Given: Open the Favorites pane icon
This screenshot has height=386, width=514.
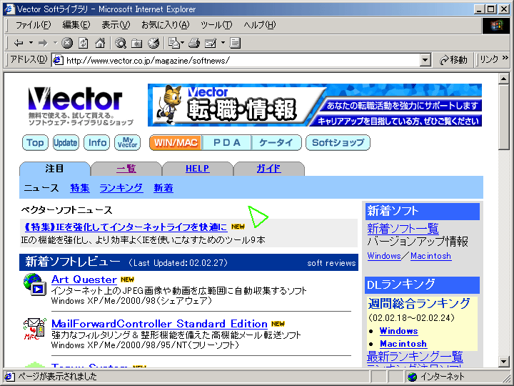Looking at the screenshot, I should pyautogui.click(x=137, y=43).
